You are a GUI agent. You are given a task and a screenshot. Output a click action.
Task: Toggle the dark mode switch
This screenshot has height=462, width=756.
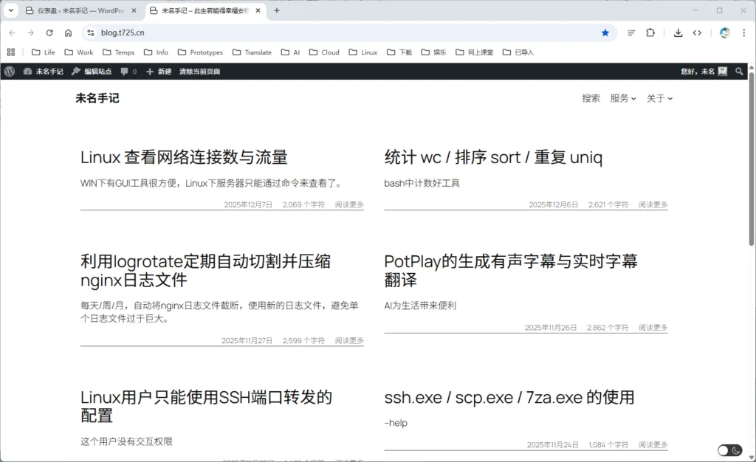click(729, 450)
